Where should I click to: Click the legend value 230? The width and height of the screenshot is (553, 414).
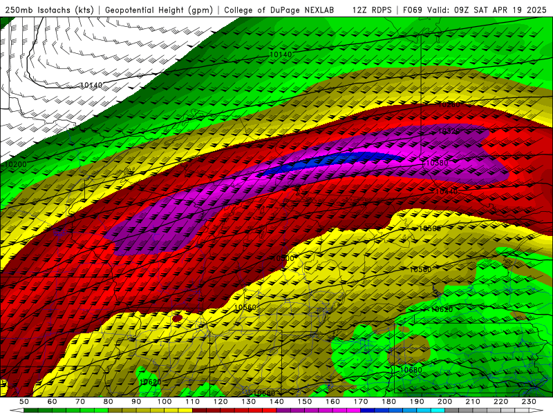pyautogui.click(x=529, y=402)
